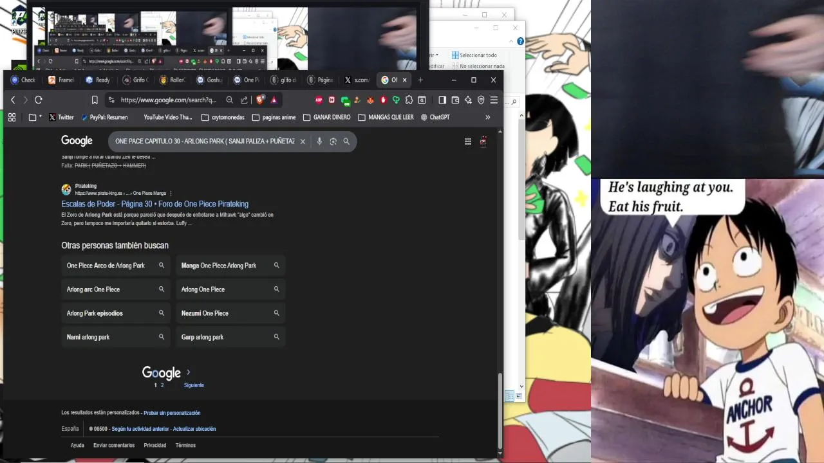
Task: Search Arlong arc One Piece suggestion
Action: (x=116, y=289)
